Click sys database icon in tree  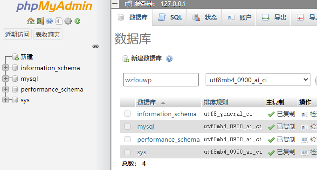pyautogui.click(x=15, y=100)
